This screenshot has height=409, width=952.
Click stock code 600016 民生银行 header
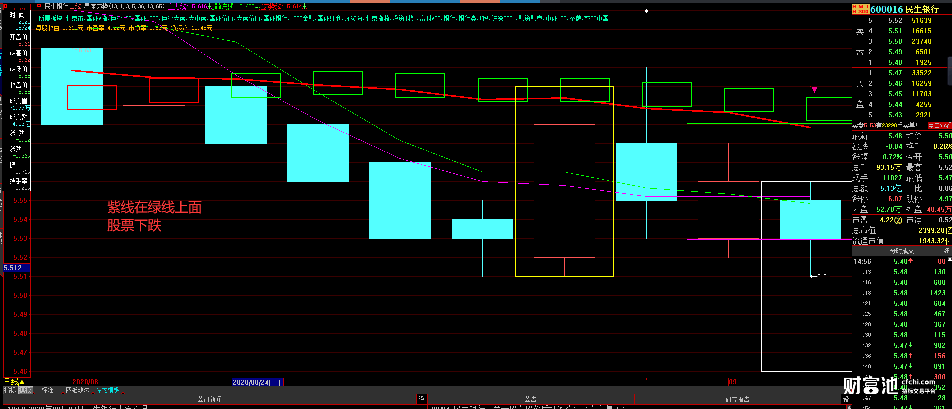(904, 9)
